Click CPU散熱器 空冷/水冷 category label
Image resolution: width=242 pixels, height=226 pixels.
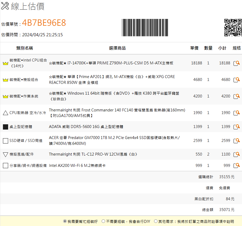(28, 113)
